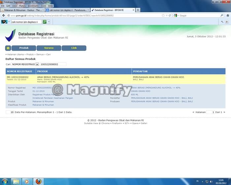The image size is (231, 185).
Task: Open the Link navigation button
Action: tap(74, 48)
